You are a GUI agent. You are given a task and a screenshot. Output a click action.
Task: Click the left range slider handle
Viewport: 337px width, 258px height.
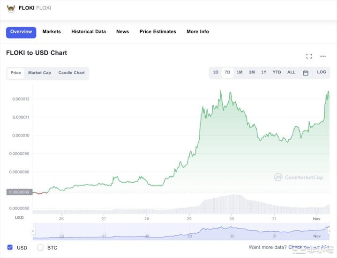(x=33, y=231)
